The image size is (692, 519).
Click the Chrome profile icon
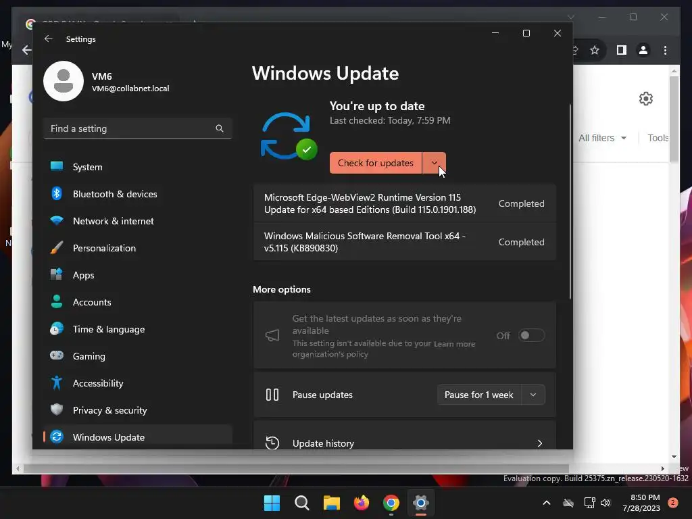pyautogui.click(x=643, y=50)
